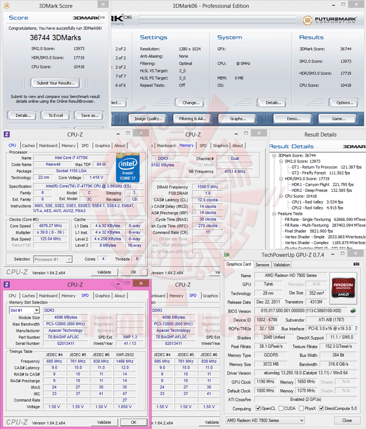Click OK in pink CPU-Z SPD window
Screen dimensions: 366x429
click(x=133, y=422)
